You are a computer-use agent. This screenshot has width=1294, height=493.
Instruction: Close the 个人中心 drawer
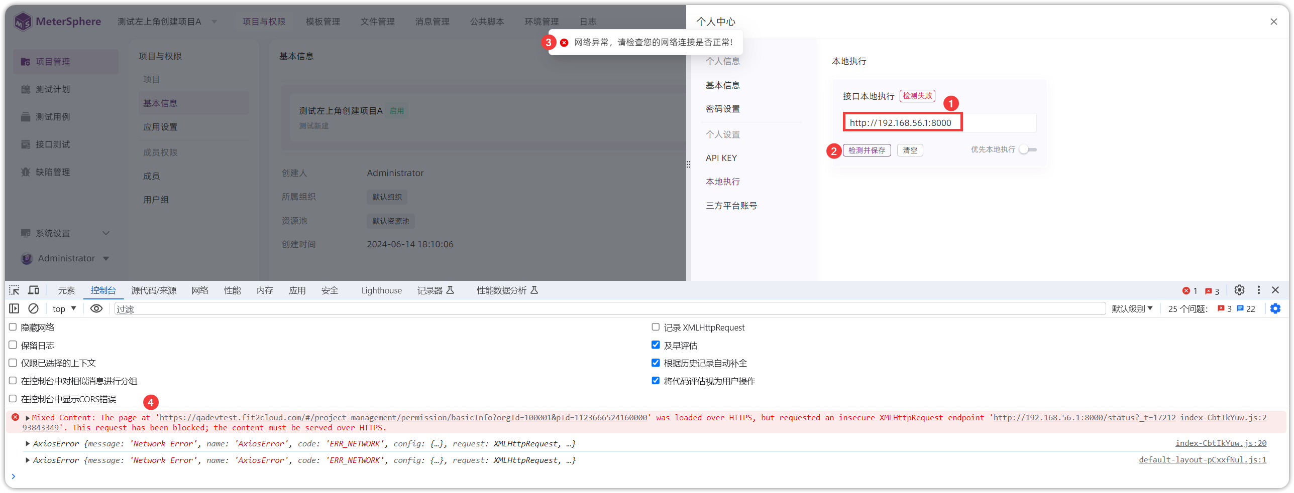1273,22
